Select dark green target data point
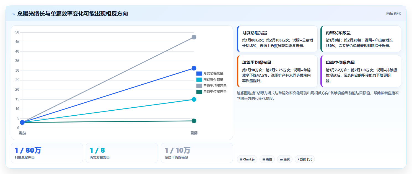 [x=194, y=121]
